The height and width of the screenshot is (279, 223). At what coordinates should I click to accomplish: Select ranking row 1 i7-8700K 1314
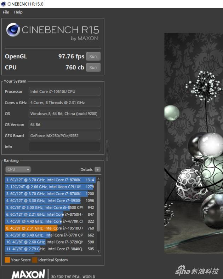tap(50, 180)
